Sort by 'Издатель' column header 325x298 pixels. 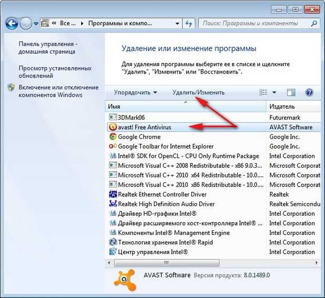[x=294, y=107]
